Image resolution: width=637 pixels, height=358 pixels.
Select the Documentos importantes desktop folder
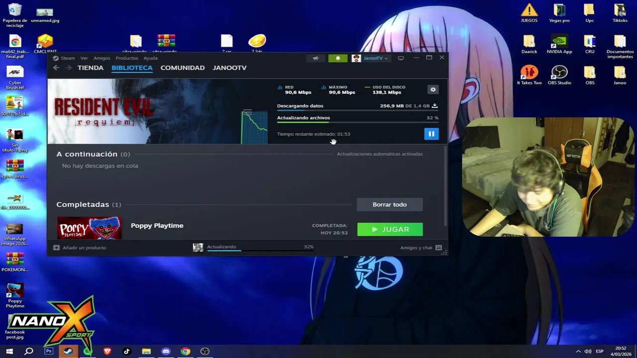coord(620,47)
